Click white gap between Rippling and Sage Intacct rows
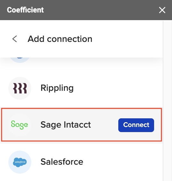This screenshot has width=172, height=181. (x=82, y=105)
